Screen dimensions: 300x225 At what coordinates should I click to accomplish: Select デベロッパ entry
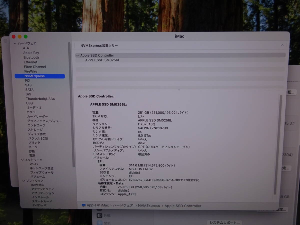39,205
